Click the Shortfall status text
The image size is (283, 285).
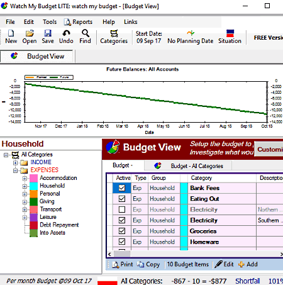click(x=248, y=281)
